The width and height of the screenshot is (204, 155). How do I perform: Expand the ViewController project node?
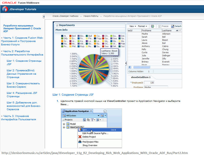pos(64,128)
